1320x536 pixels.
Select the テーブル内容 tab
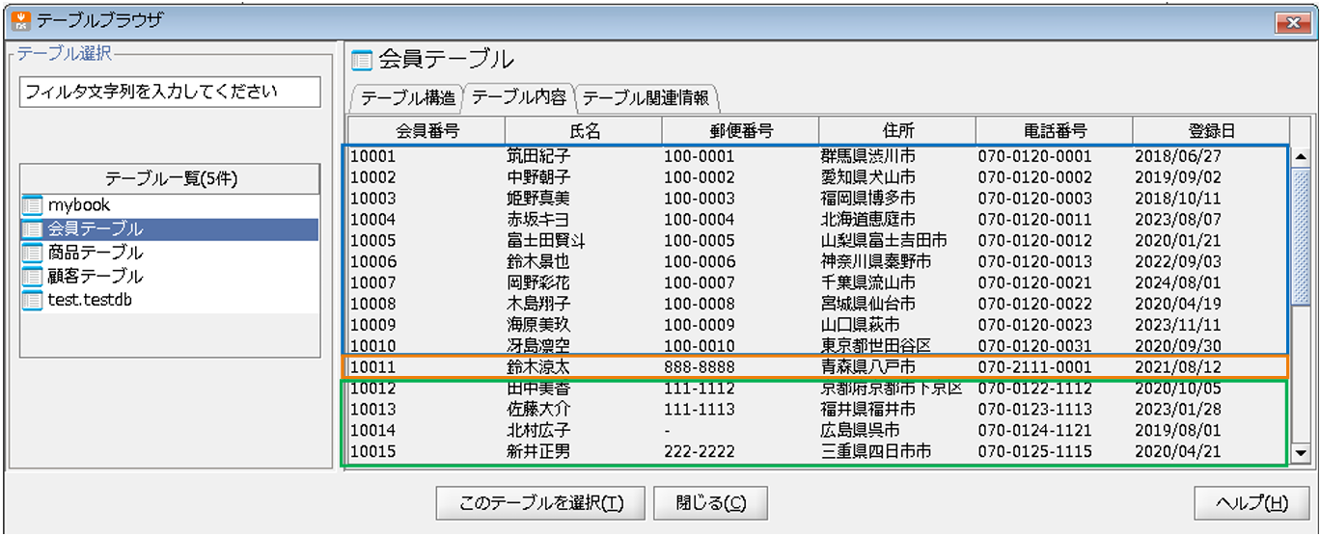click(518, 98)
